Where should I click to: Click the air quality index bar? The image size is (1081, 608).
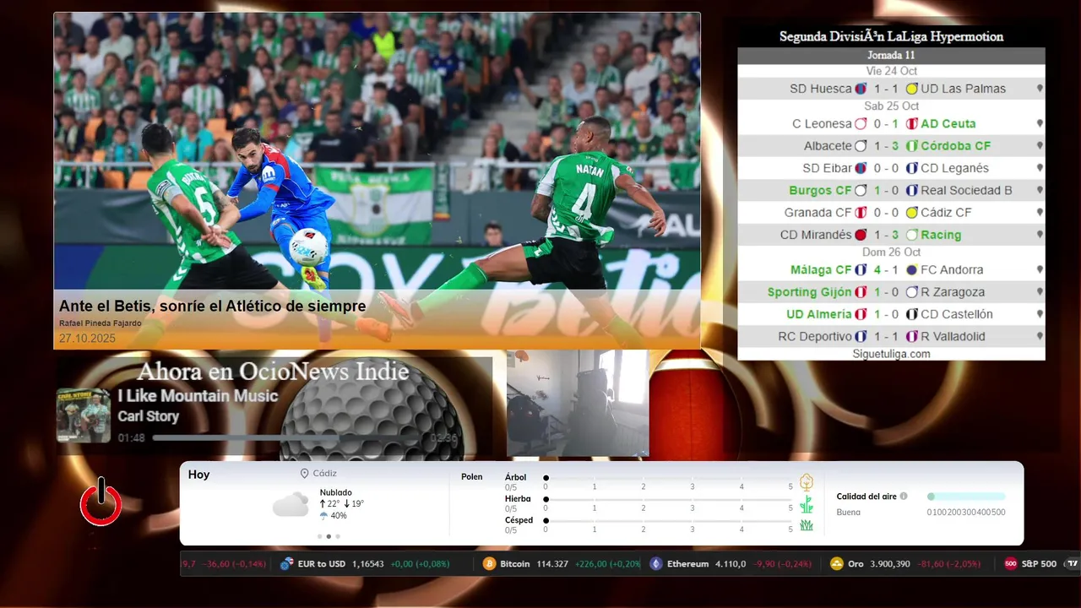point(966,497)
